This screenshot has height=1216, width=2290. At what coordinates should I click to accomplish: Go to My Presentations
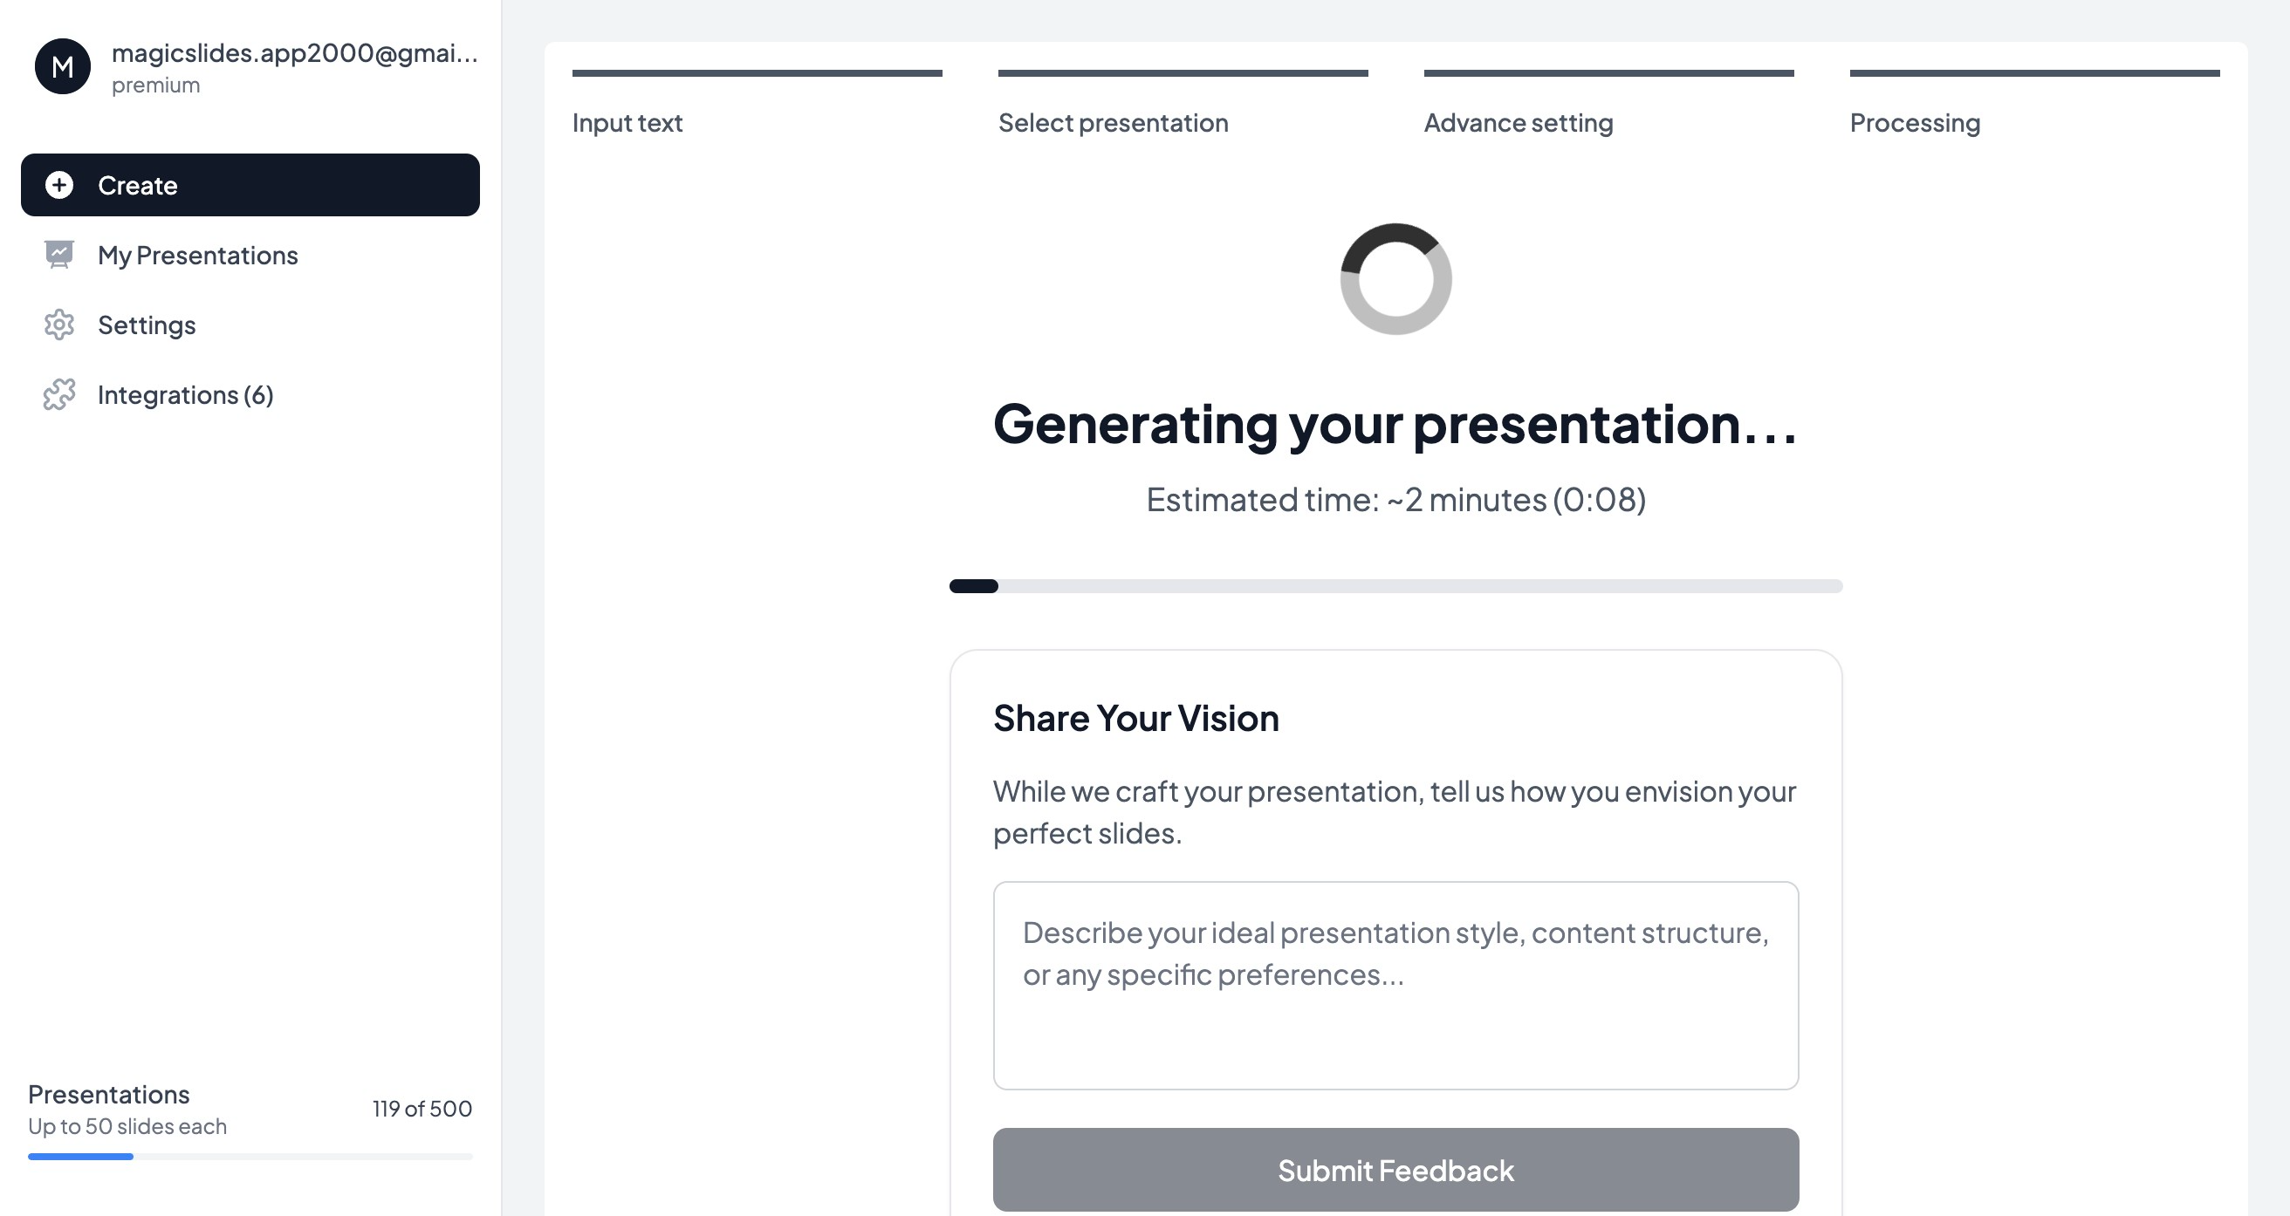coord(197,255)
